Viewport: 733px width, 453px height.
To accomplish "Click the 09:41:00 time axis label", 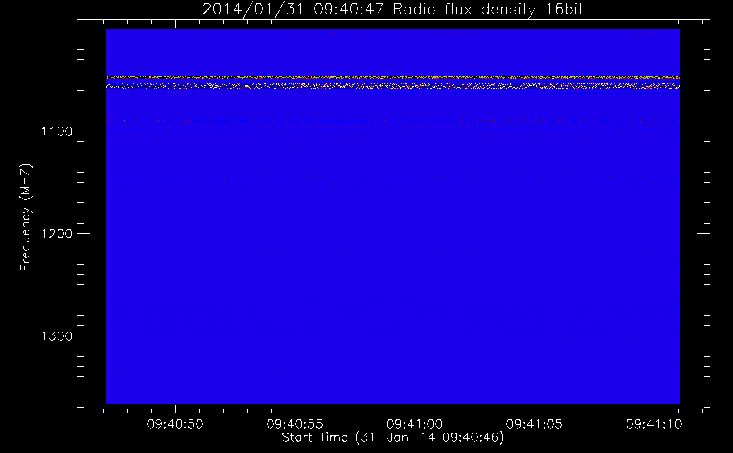I will 415,424.
